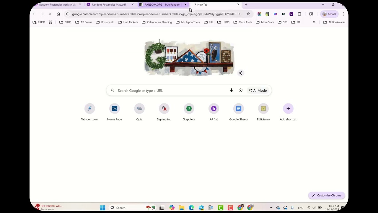Open the Unit Packets bookmarks folder

(128, 22)
